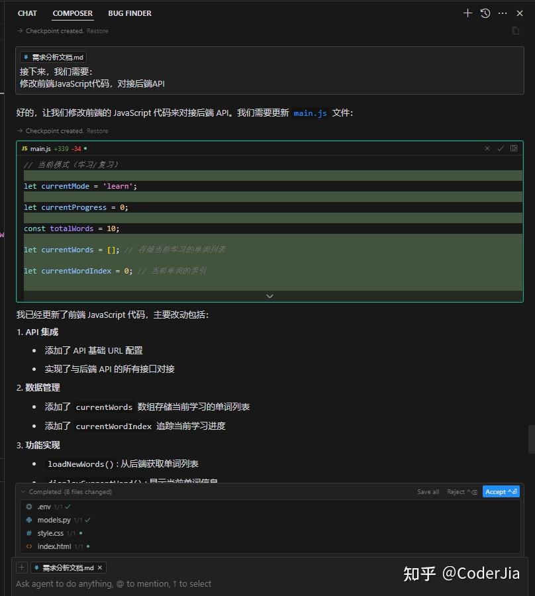Open 需求分析文档.md chip in user message
535x596 pixels.
point(53,57)
